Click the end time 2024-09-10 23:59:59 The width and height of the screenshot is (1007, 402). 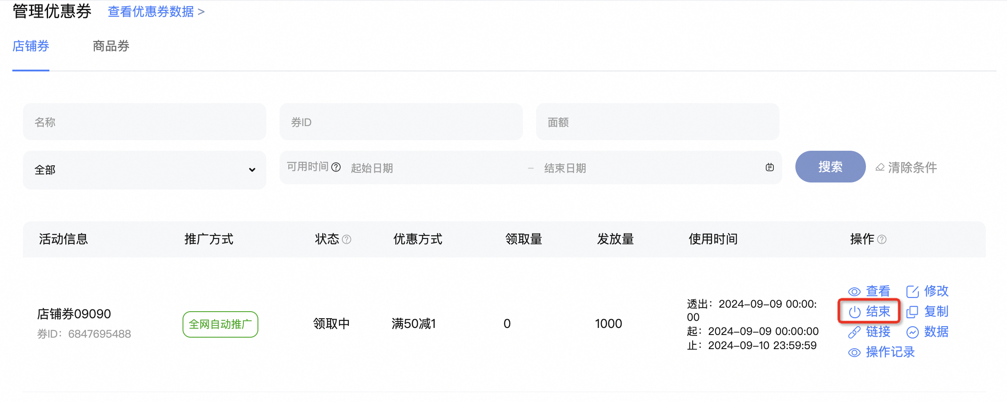(x=762, y=346)
